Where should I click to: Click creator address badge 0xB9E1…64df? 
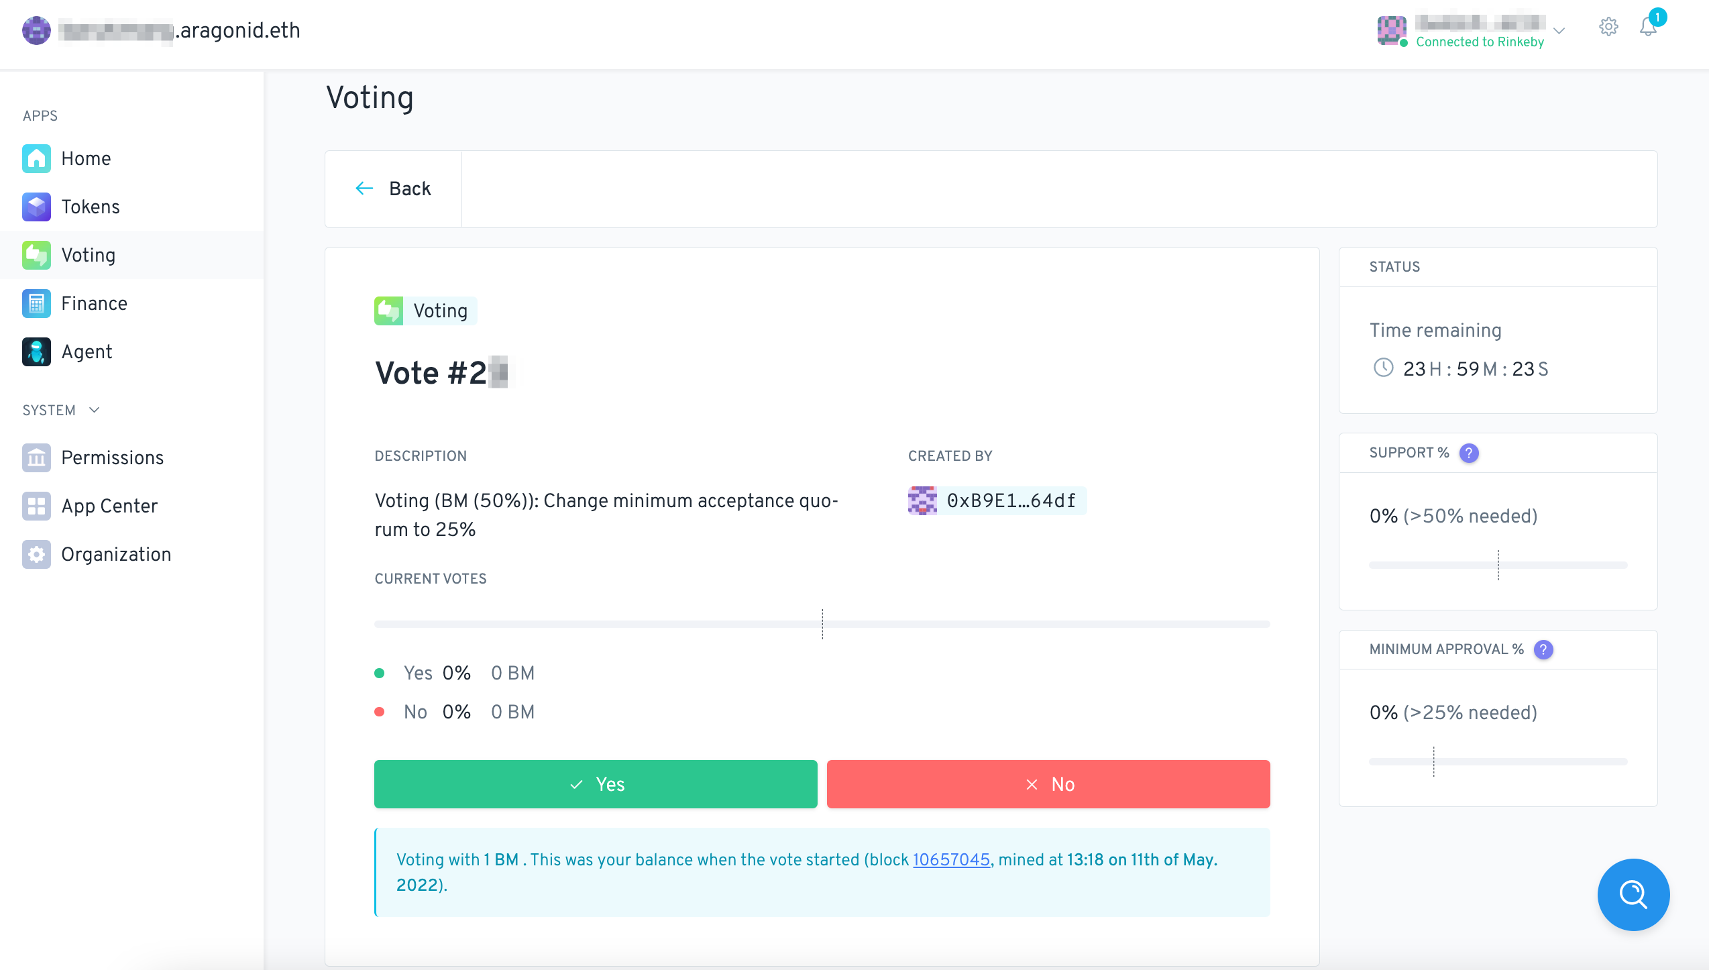tap(997, 500)
